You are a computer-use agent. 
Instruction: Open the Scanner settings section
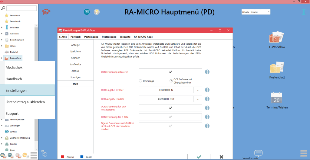(75, 58)
